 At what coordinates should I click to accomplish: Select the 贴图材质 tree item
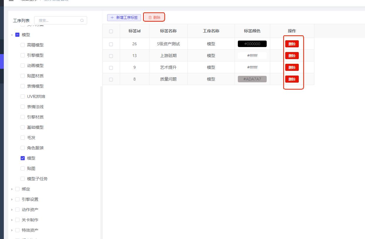35,76
